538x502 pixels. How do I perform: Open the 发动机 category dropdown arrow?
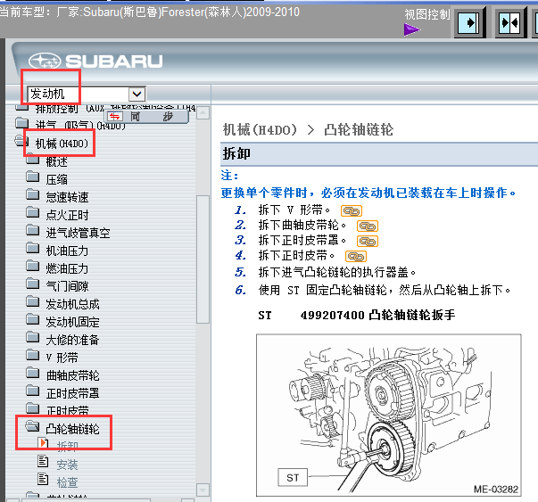click(x=137, y=94)
